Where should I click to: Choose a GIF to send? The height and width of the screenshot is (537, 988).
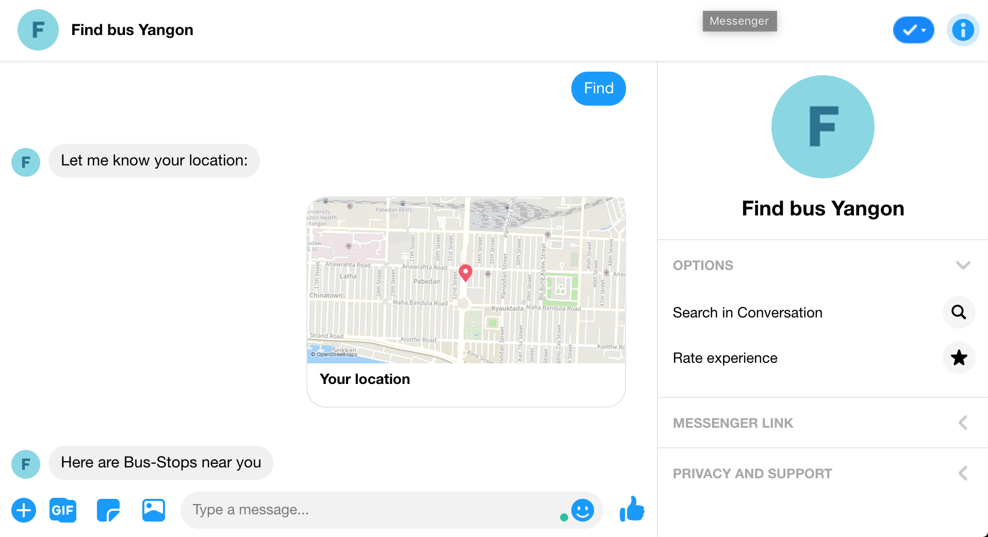(x=63, y=510)
